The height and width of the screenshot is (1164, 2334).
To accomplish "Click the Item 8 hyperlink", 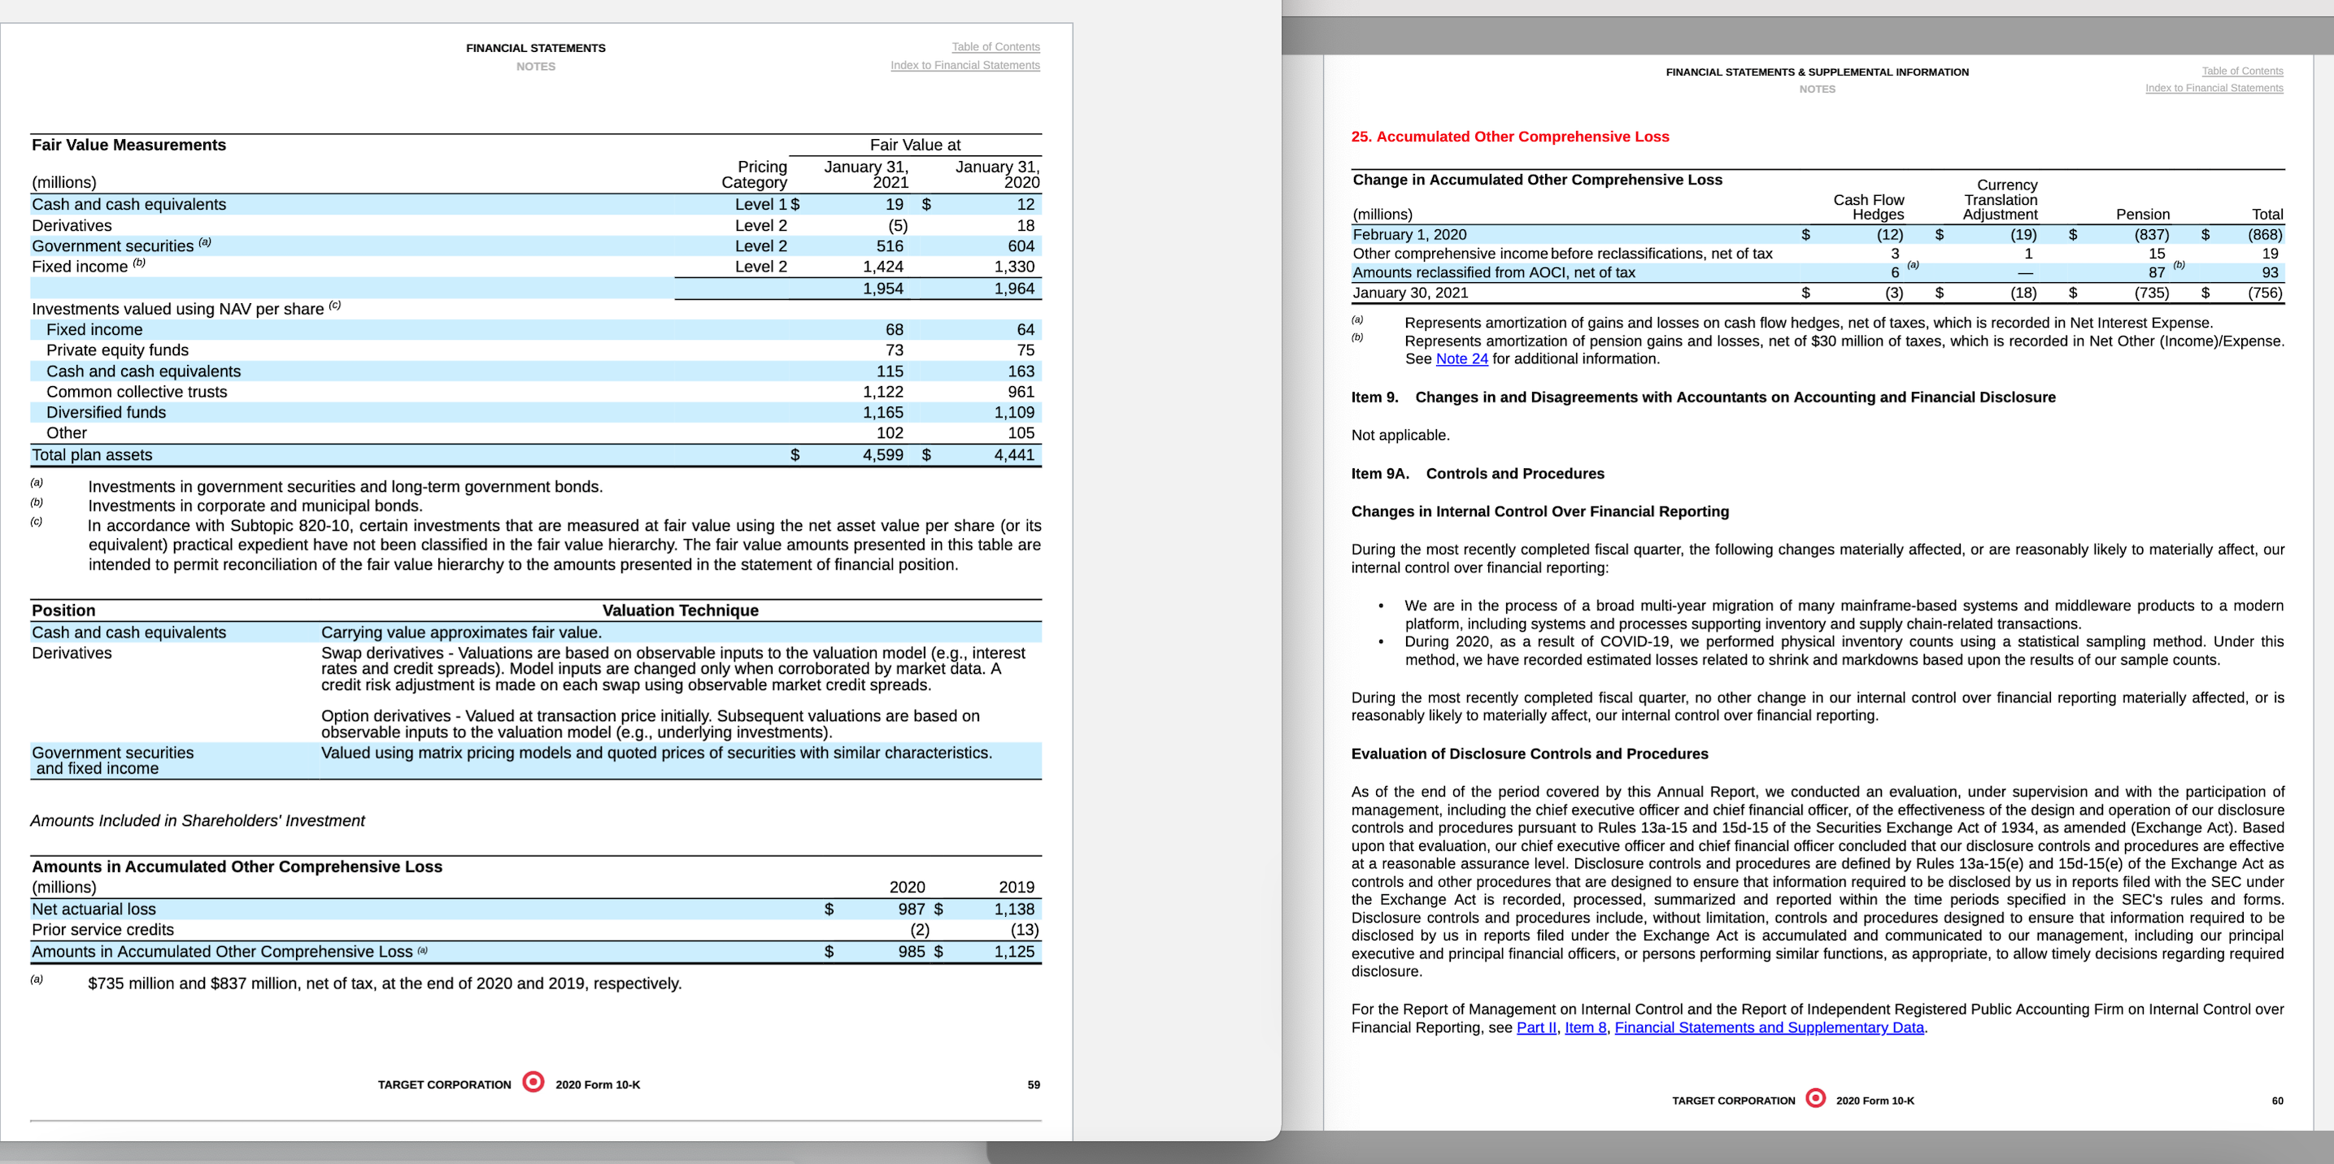I will pyautogui.click(x=1585, y=1027).
